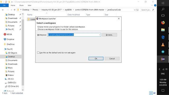
Task: Open pinned Pictures in Quick access
Action: tap(11, 26)
